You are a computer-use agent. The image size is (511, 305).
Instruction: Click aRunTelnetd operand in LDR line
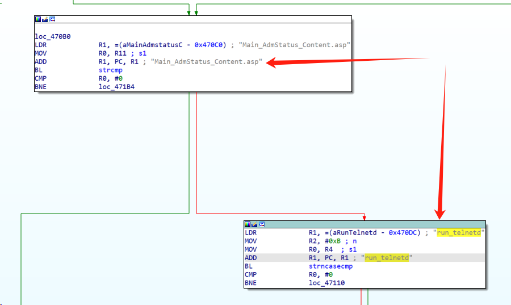(354, 233)
